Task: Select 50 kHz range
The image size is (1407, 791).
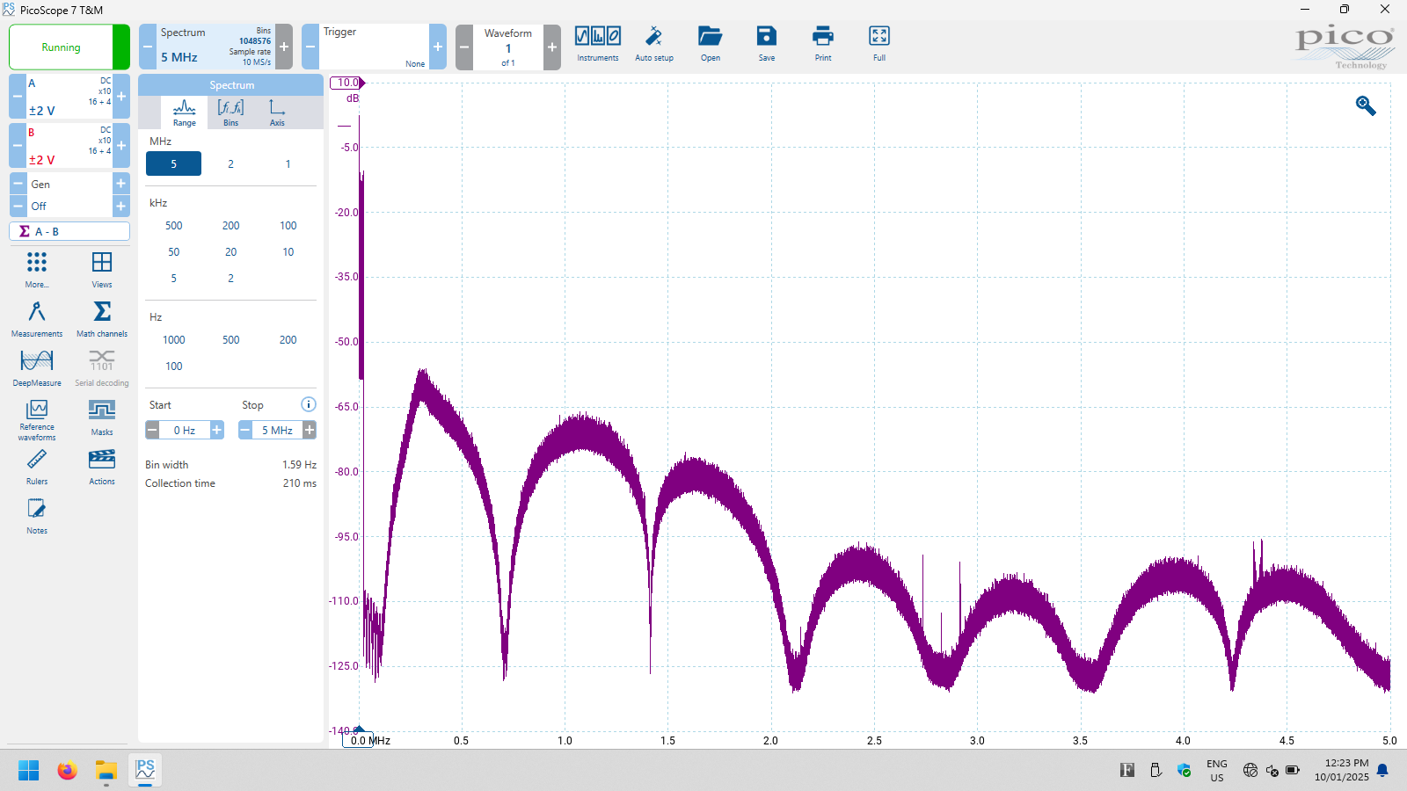Action: [173, 251]
